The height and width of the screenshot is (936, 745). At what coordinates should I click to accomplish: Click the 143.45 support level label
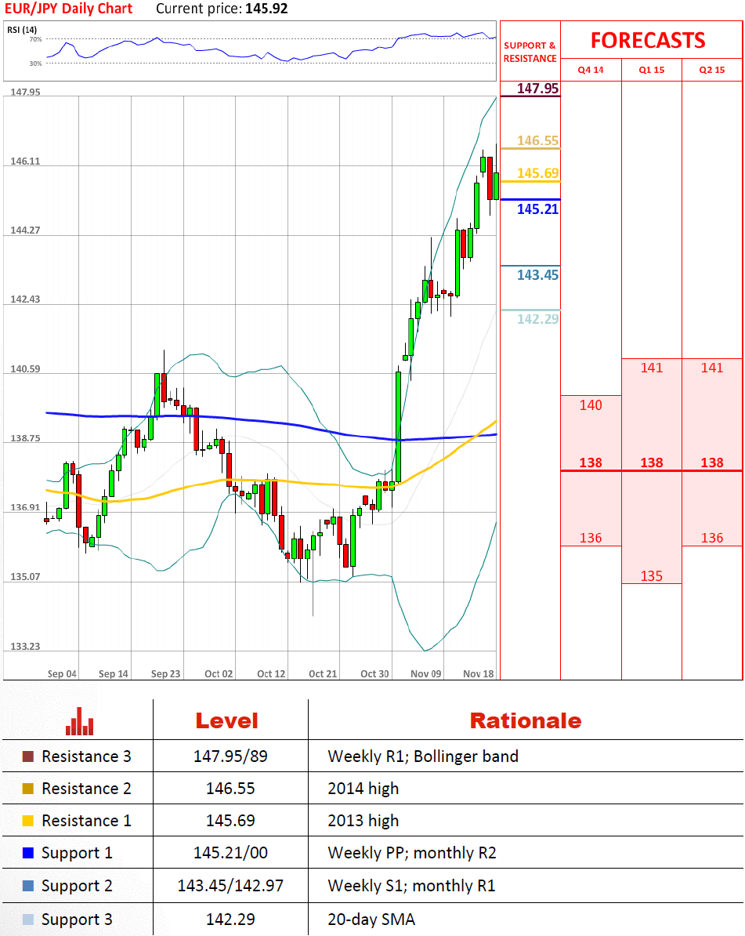pos(537,274)
